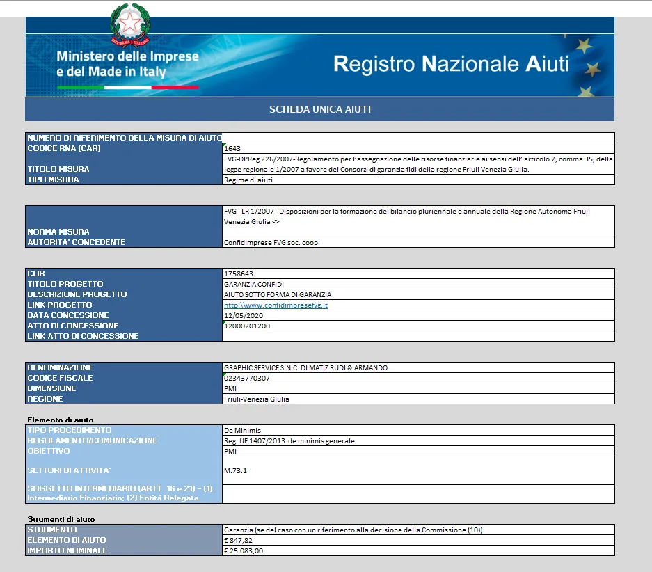Click the empty LINK ATTO DI CONCESSIONE cell

[x=418, y=336]
